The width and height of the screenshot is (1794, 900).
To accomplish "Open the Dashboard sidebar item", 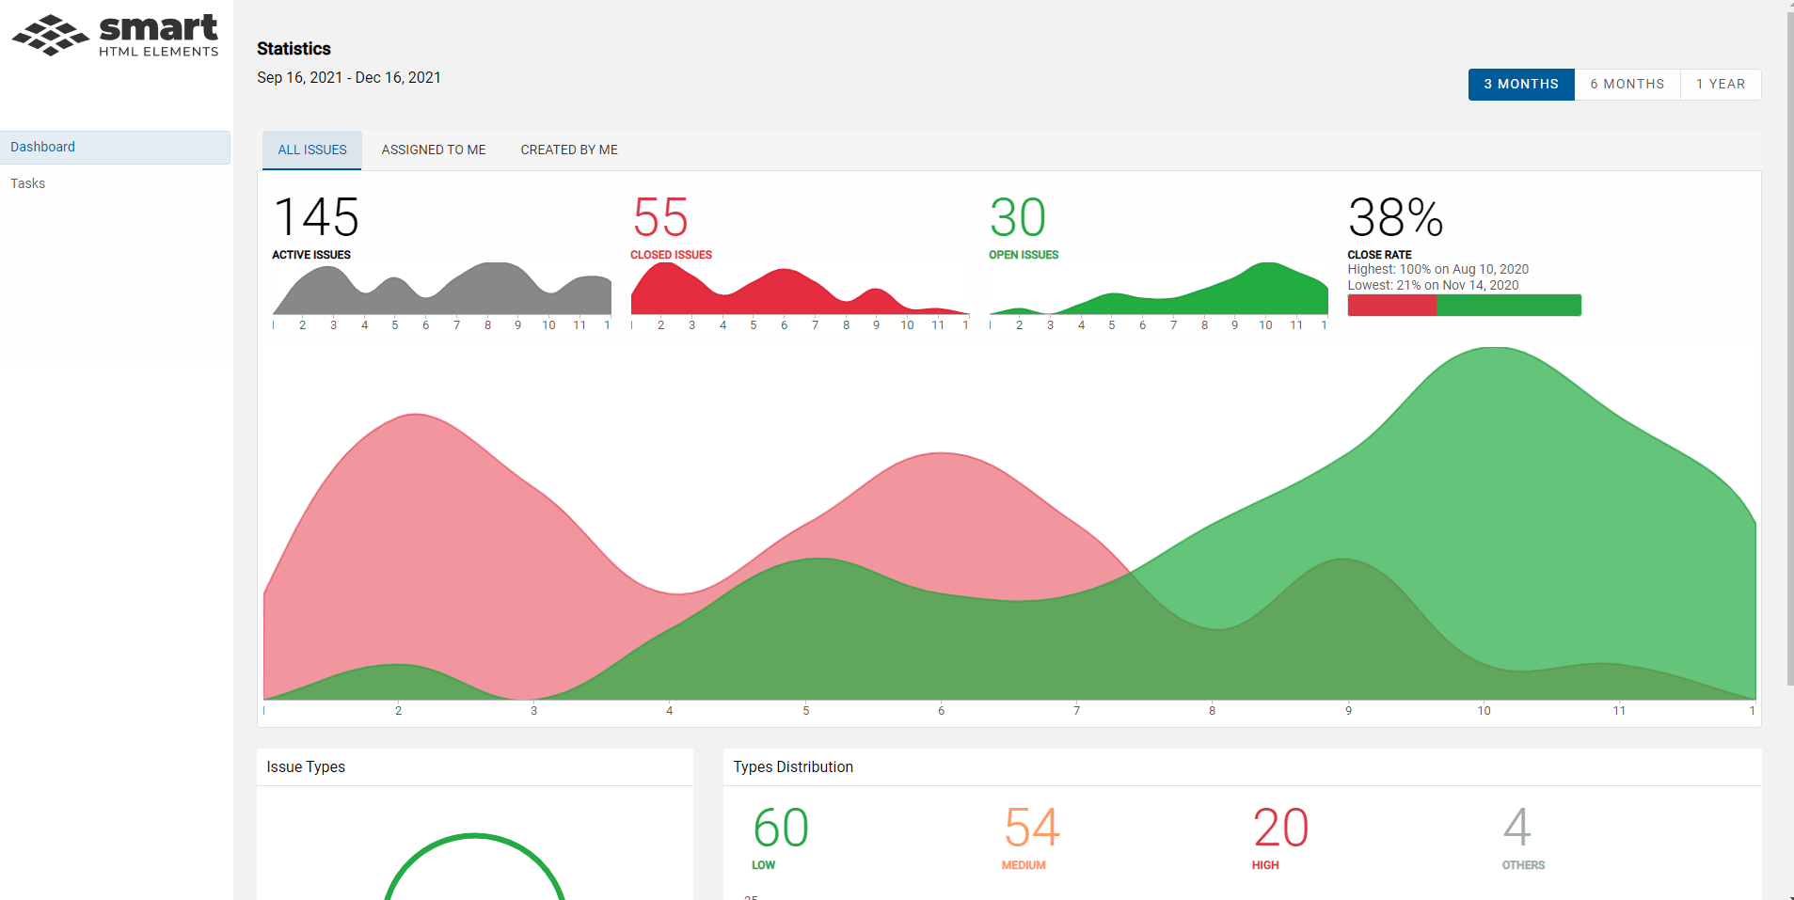I will pos(115,148).
